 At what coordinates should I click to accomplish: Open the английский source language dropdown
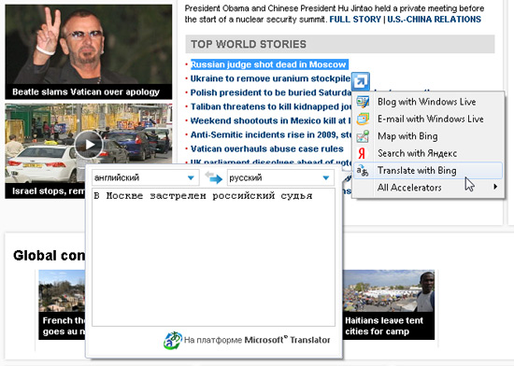coord(145,177)
